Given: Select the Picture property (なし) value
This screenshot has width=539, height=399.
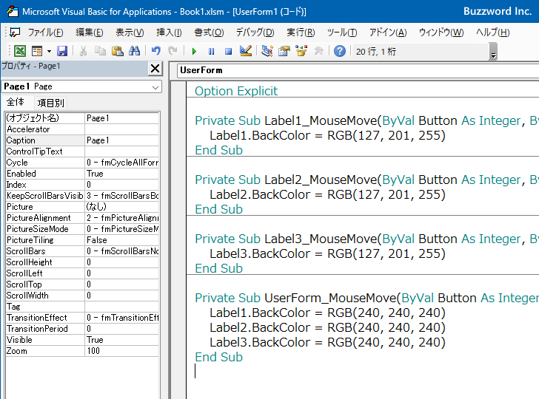Looking at the screenshot, I should [x=121, y=207].
